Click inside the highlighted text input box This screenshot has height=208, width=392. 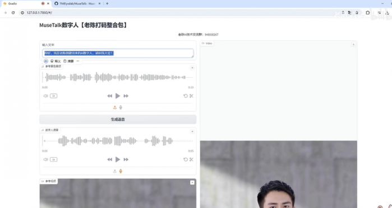pyautogui.click(x=118, y=53)
